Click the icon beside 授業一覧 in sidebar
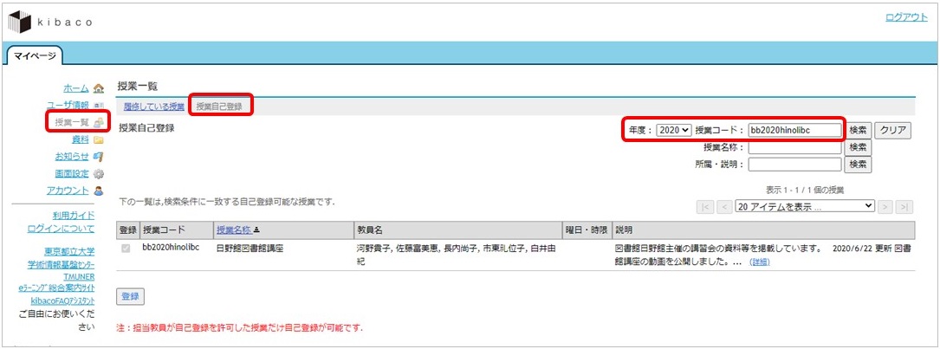Screen dimensions: 940x349 (99, 122)
